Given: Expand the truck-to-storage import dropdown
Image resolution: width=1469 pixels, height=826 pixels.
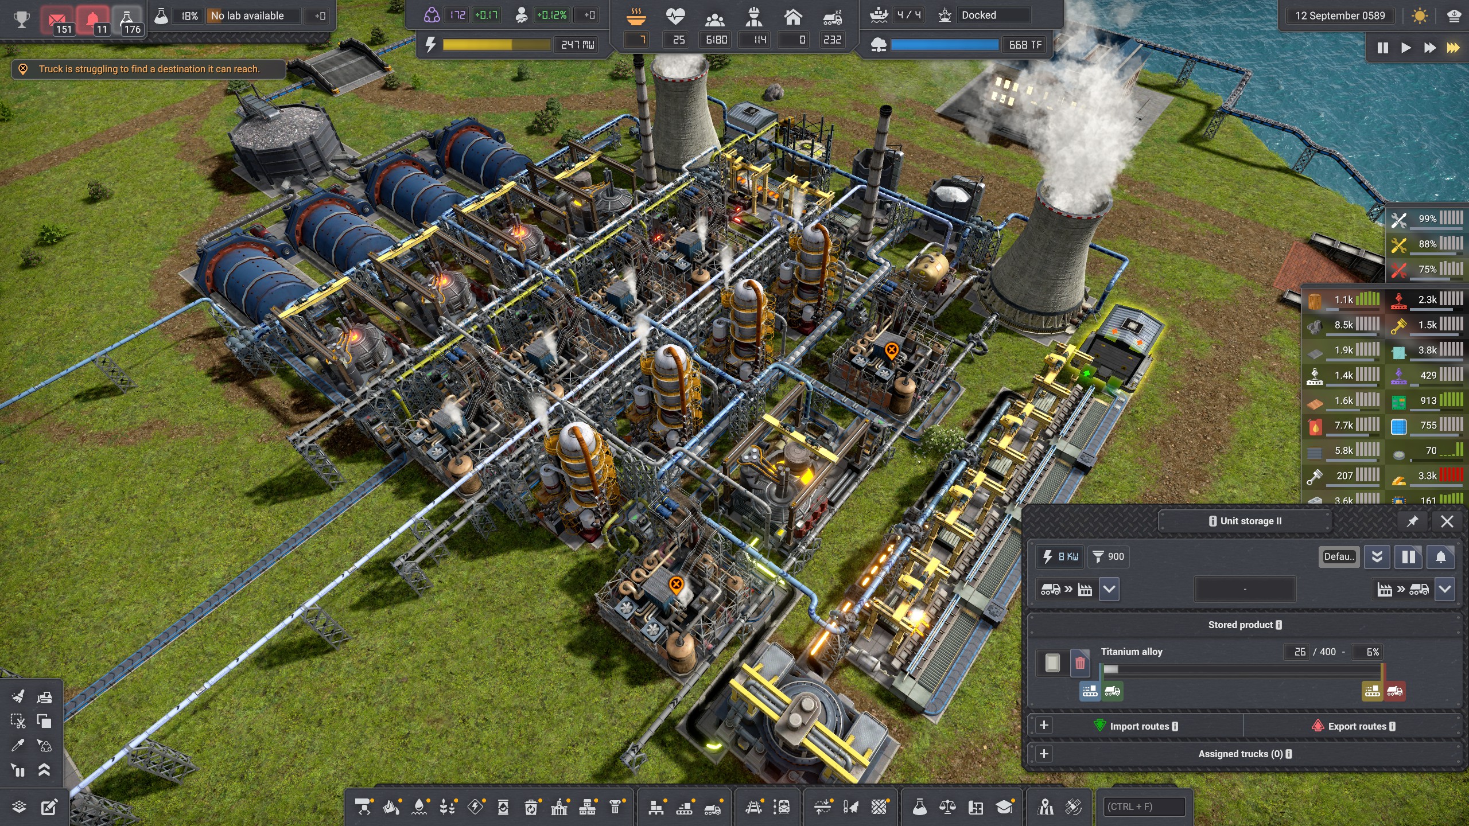Looking at the screenshot, I should 1109,589.
